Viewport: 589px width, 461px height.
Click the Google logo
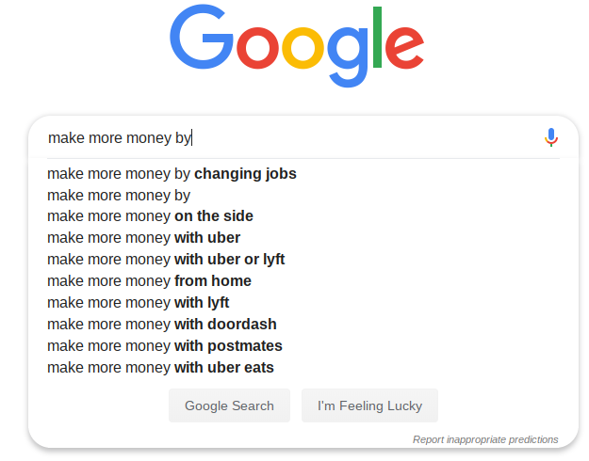coord(297,46)
